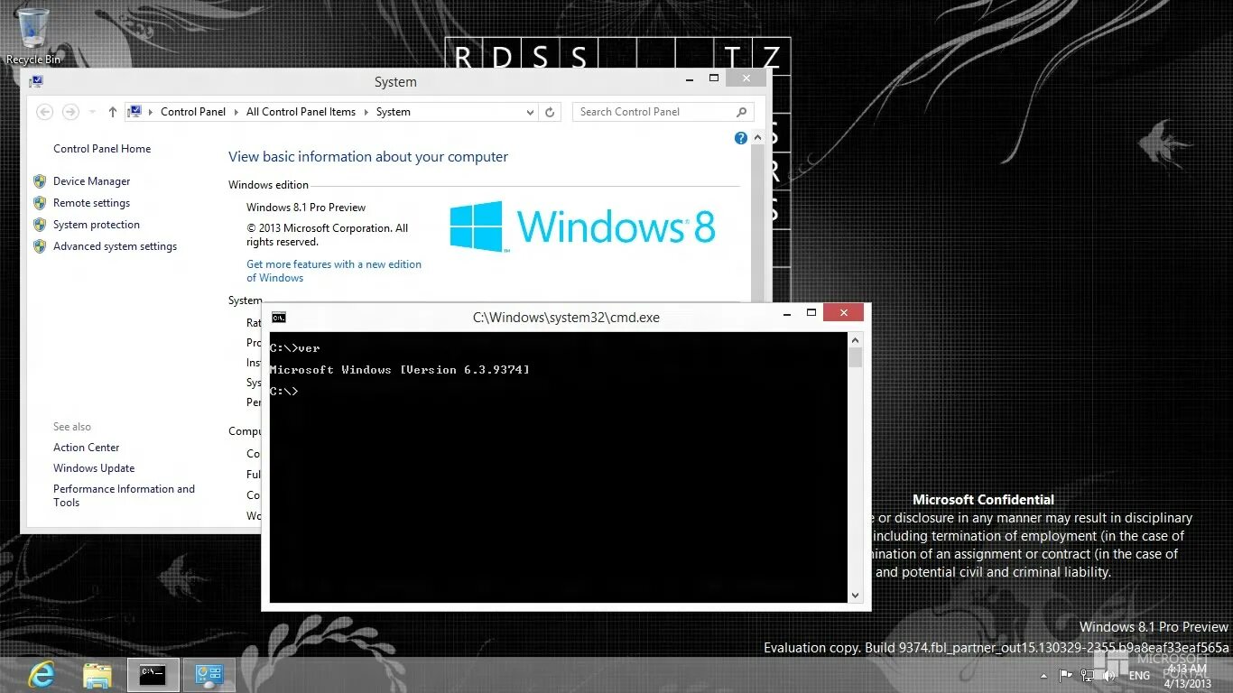Select the Control Panel taskbar button
1233x693 pixels.
coord(209,674)
